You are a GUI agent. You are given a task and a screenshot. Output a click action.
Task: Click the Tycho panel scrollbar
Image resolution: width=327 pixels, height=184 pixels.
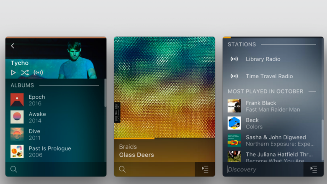click(106, 93)
